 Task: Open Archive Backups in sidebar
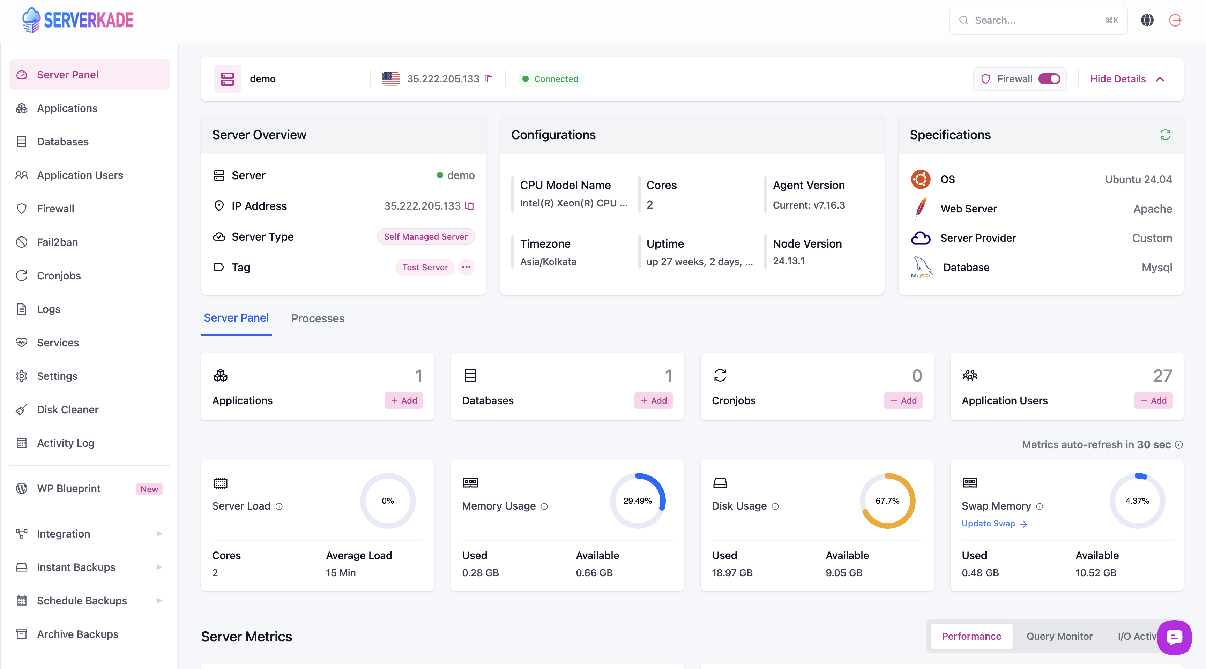point(89,634)
